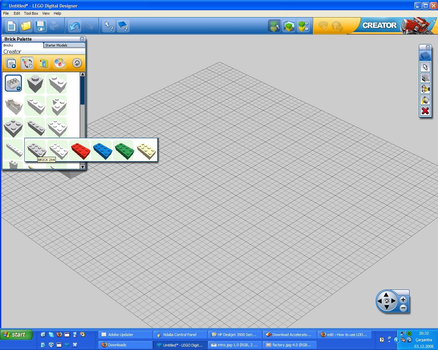Collapse the Brick Palette panel

(82, 39)
